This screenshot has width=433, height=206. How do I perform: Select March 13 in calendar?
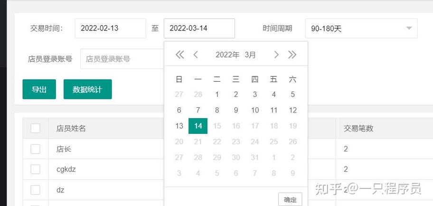pyautogui.click(x=179, y=126)
